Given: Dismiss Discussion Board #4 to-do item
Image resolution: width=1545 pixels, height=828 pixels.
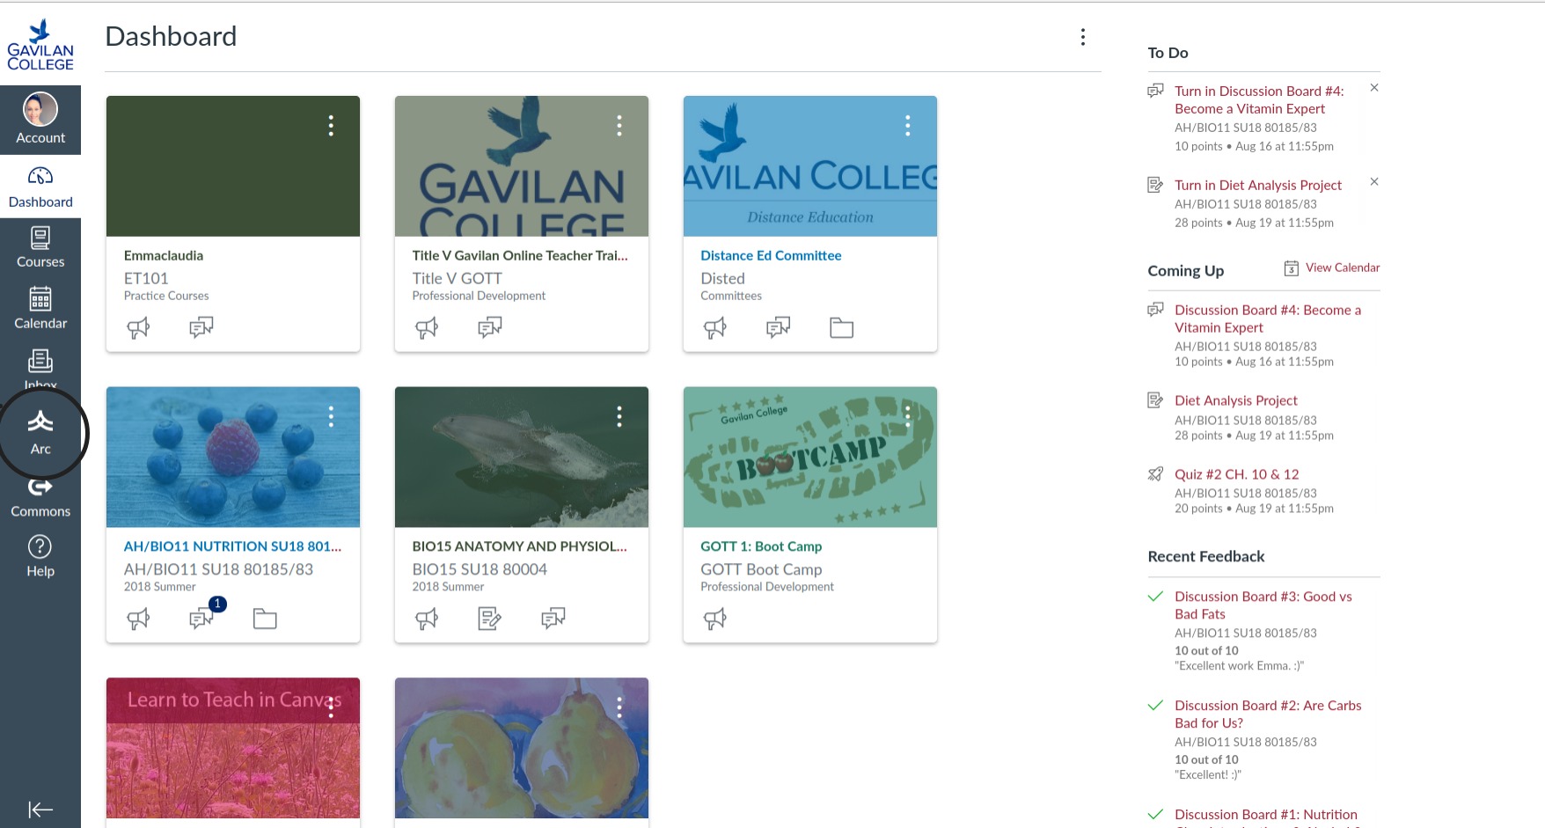Looking at the screenshot, I should click(x=1373, y=88).
